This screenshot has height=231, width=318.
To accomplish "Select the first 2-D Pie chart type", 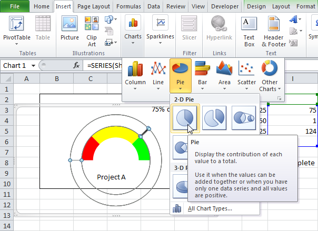I will tap(185, 117).
